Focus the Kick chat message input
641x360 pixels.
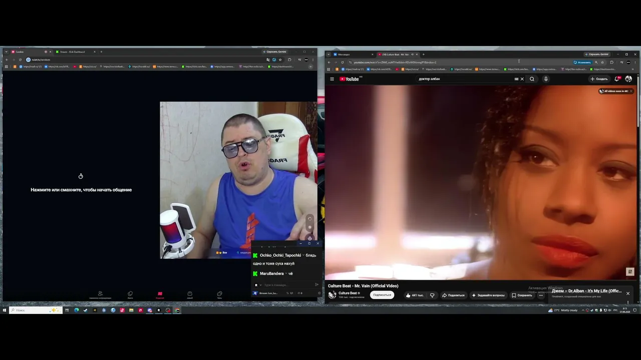point(288,285)
